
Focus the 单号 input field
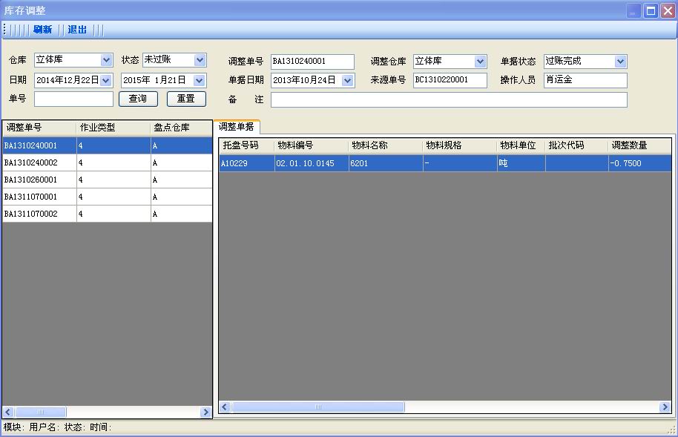coord(73,99)
